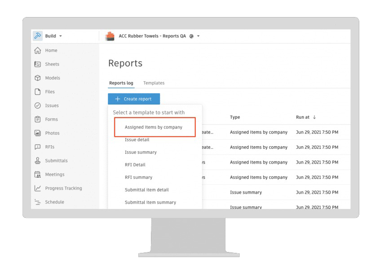Click the Forms clipboard icon
This screenshot has width=384, height=269.
[x=37, y=119]
